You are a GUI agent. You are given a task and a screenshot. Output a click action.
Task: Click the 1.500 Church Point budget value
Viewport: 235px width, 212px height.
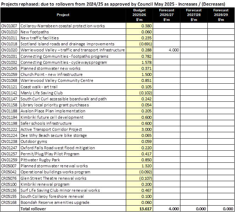pos(146,74)
